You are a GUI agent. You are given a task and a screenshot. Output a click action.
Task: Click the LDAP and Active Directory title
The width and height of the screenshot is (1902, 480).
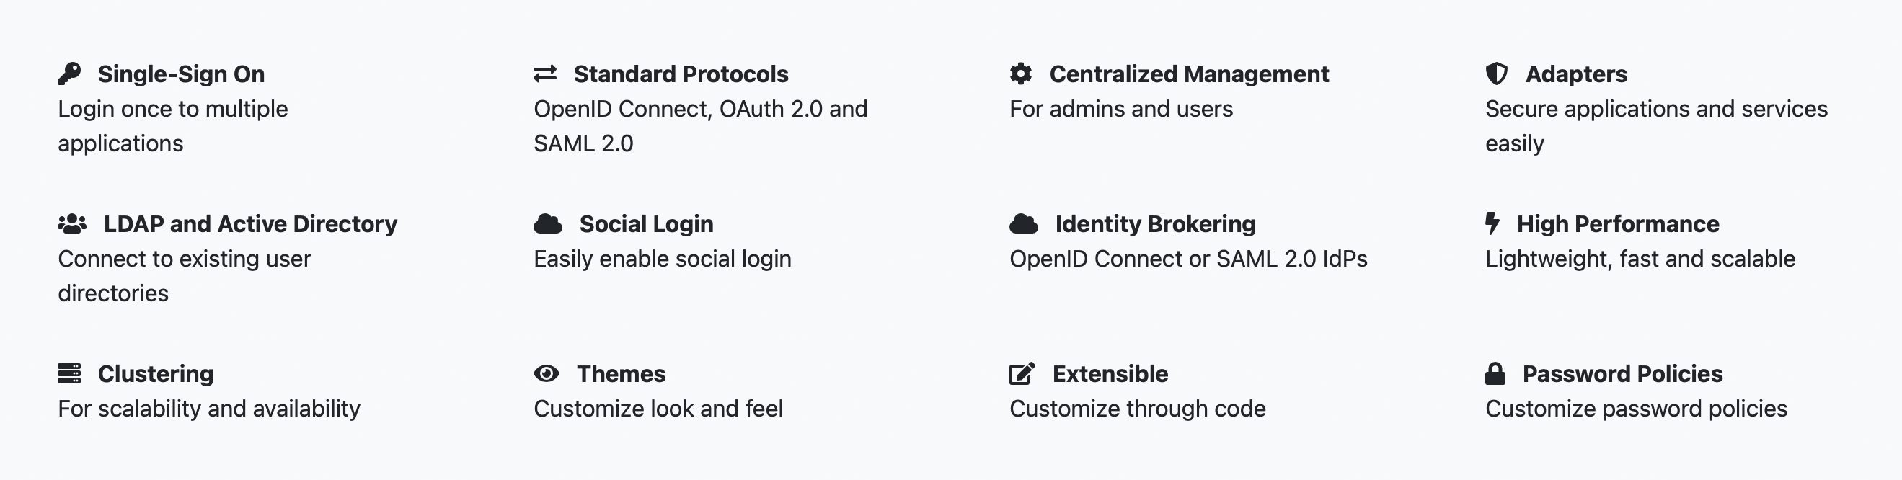(x=250, y=223)
